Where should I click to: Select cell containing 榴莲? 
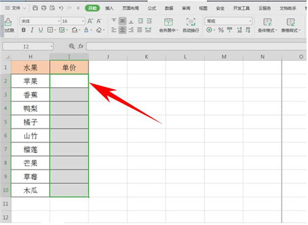point(30,149)
